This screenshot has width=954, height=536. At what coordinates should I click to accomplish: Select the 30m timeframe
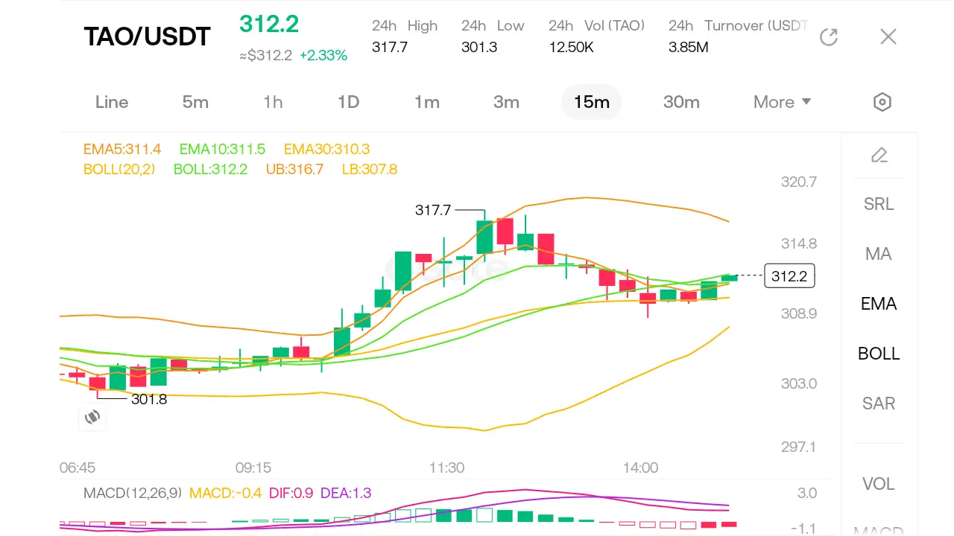coord(681,102)
